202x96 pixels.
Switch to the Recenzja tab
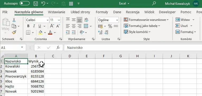pyautogui.click(x=133, y=12)
